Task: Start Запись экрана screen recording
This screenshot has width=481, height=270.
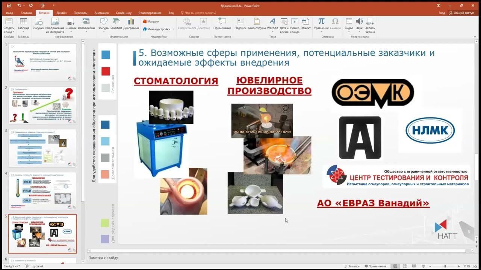Action: point(370,25)
